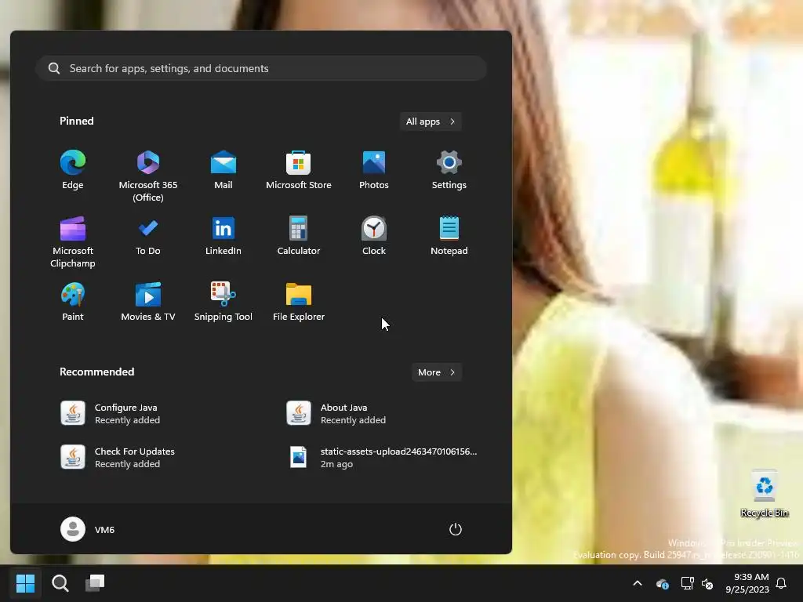Image resolution: width=803 pixels, height=602 pixels.
Task: Open network status tray icon
Action: 687,583
